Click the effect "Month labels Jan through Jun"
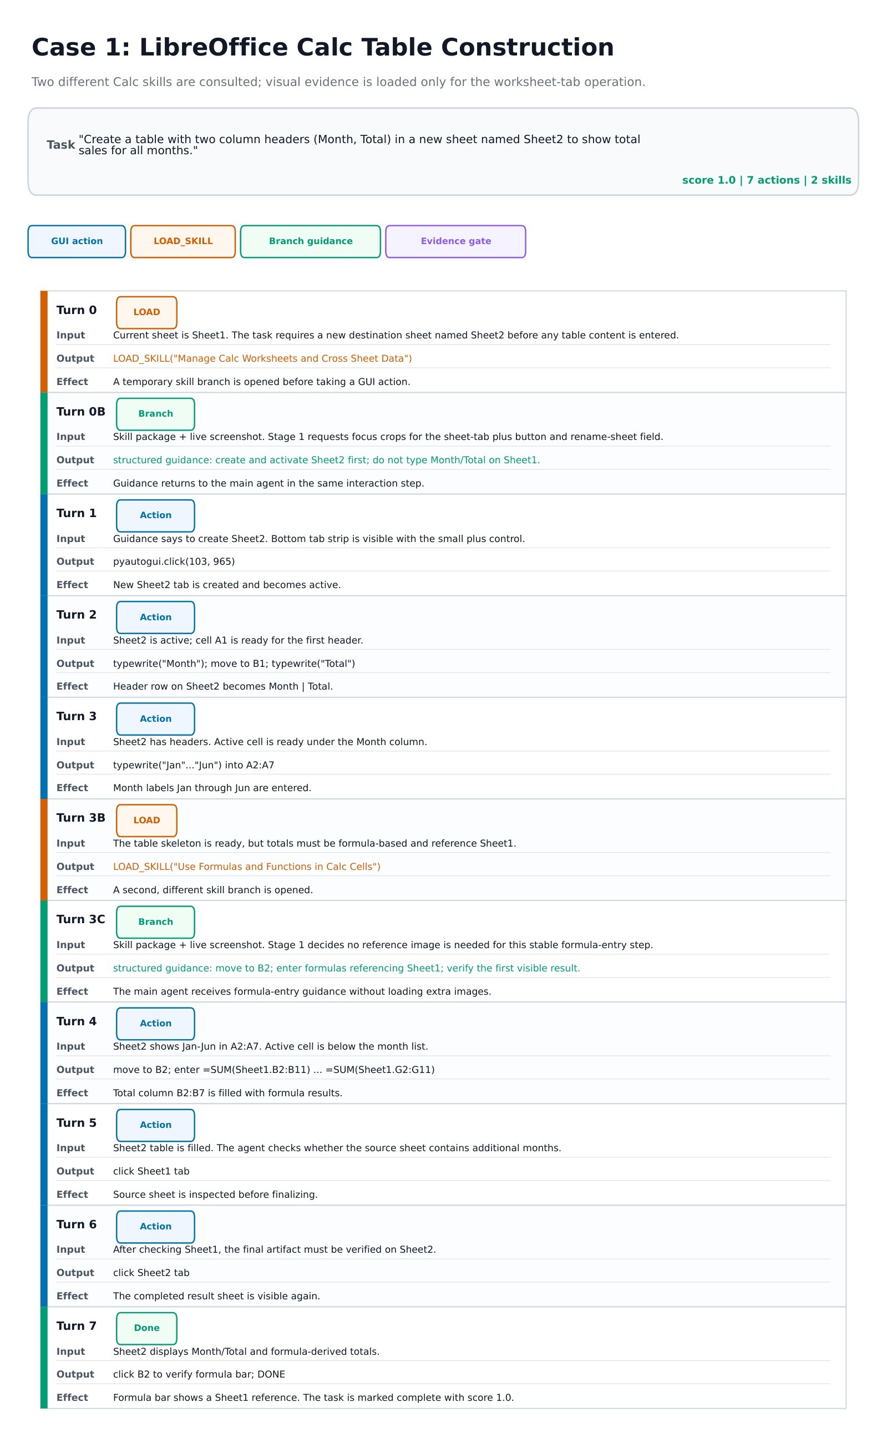The image size is (887, 1453). pyautogui.click(x=212, y=788)
